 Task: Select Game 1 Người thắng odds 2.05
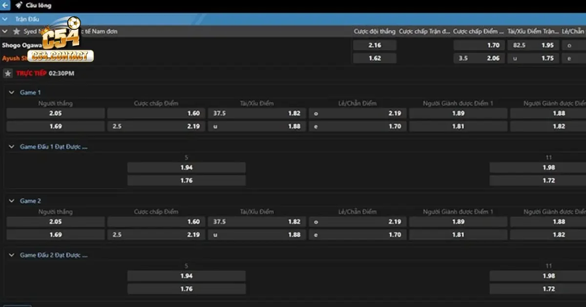click(56, 113)
